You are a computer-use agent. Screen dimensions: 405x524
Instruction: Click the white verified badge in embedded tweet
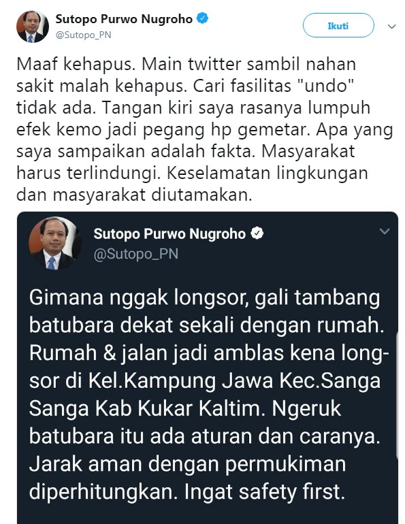tap(257, 233)
